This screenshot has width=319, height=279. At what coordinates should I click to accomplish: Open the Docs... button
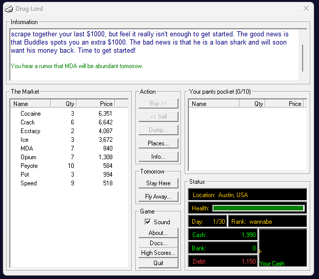click(158, 243)
